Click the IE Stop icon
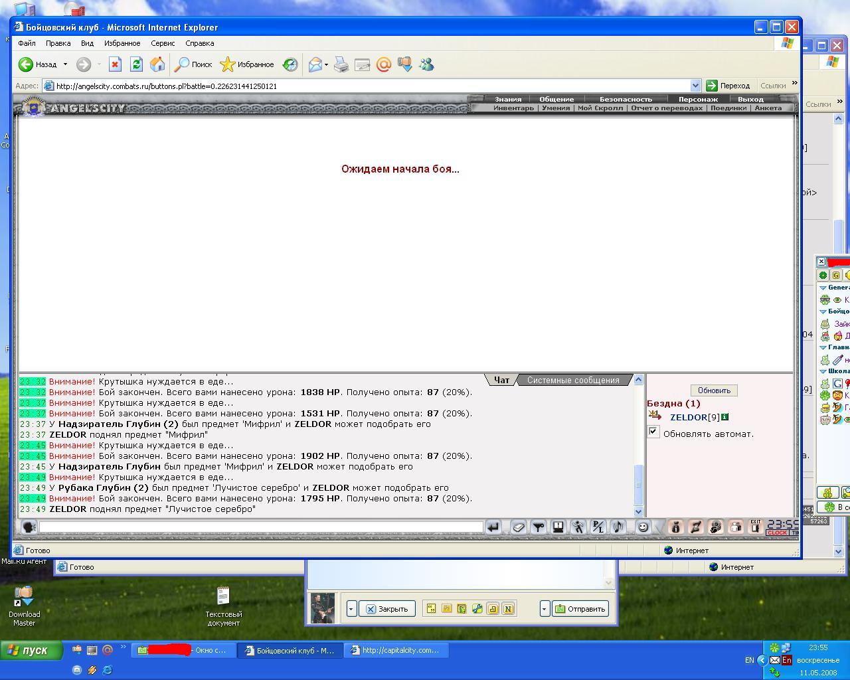Viewport: 850px width, 680px height. (x=115, y=64)
